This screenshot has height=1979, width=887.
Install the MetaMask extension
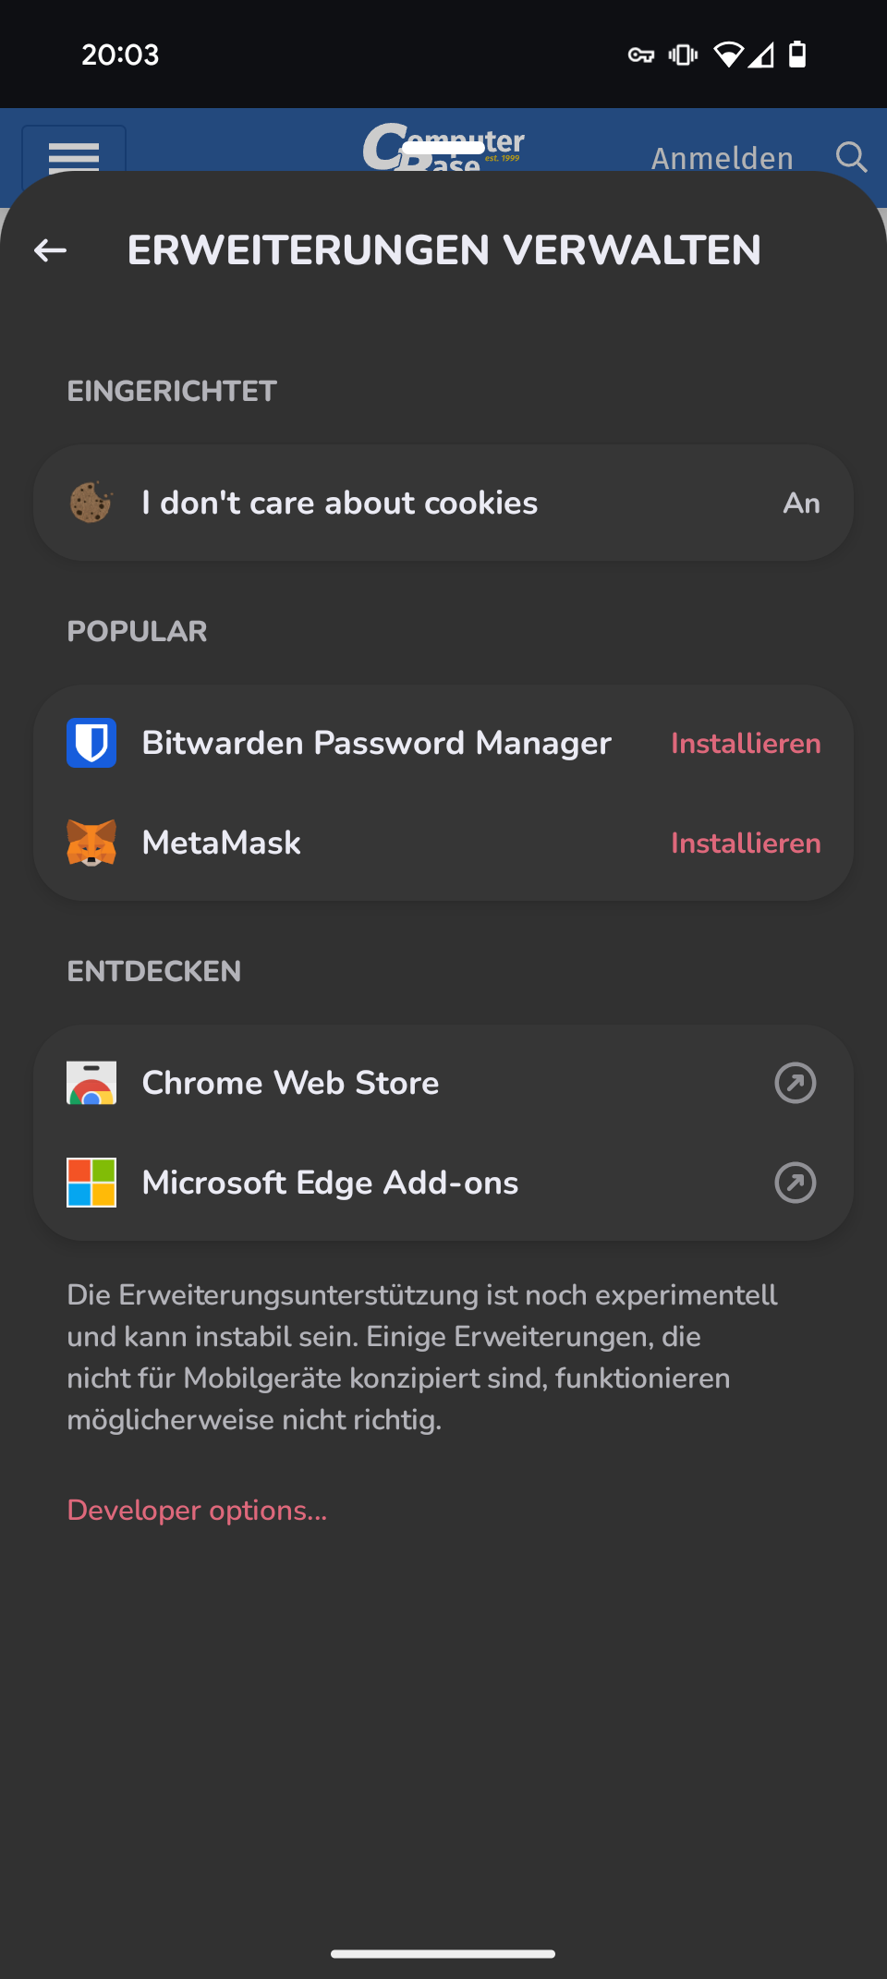click(745, 844)
